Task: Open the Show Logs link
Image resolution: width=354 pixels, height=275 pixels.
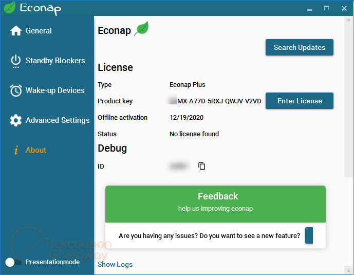Action: pyautogui.click(x=115, y=264)
